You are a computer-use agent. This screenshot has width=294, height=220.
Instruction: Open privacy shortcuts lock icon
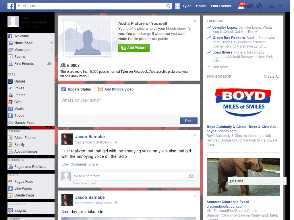tap(272, 6)
